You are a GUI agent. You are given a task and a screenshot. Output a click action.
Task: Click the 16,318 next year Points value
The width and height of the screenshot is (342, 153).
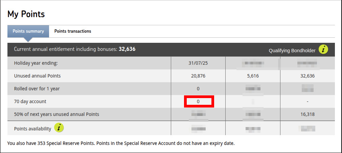(307, 114)
